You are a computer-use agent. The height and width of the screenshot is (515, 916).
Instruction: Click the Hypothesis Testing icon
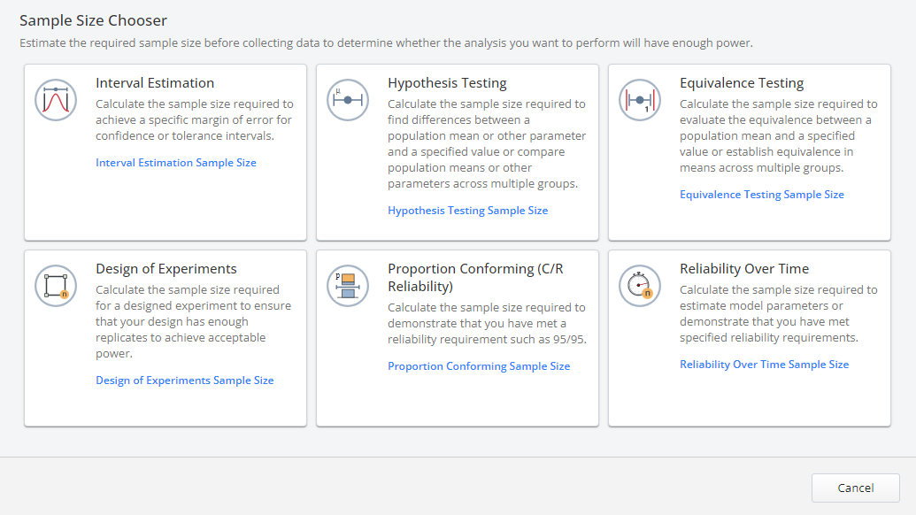(347, 99)
